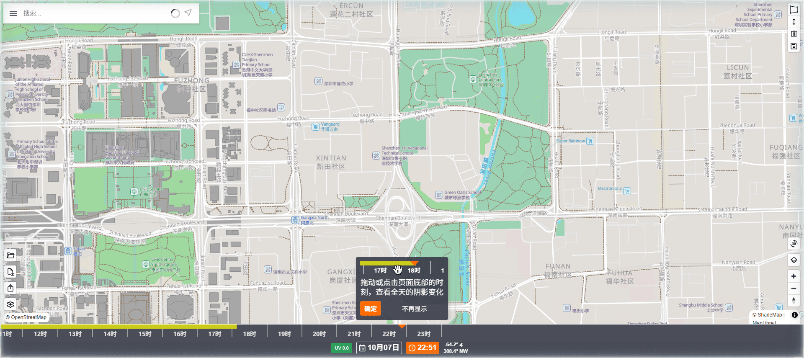Locate my position with arrow icon
Viewport: 804px width, 358px height.
pyautogui.click(x=188, y=13)
